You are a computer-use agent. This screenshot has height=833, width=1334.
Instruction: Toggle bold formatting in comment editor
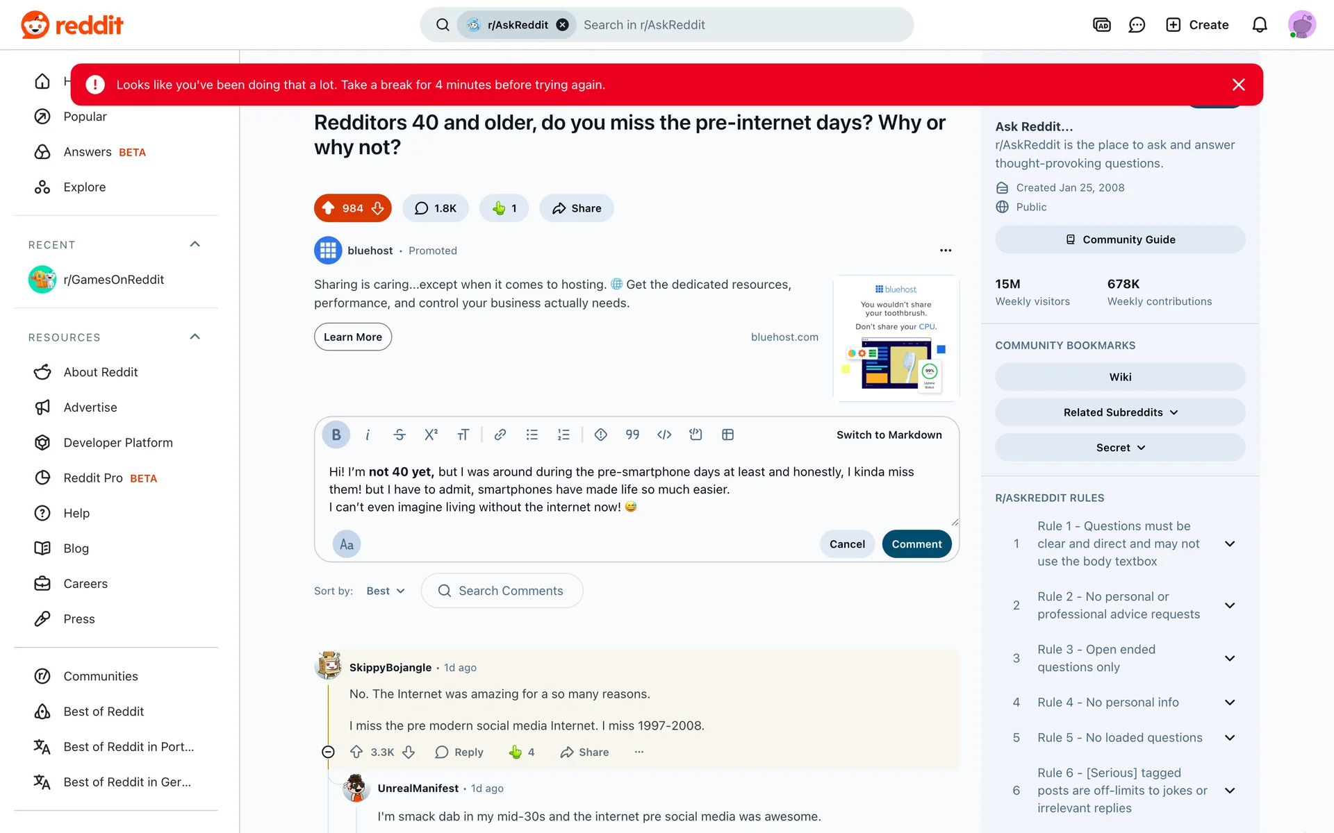pos(336,435)
